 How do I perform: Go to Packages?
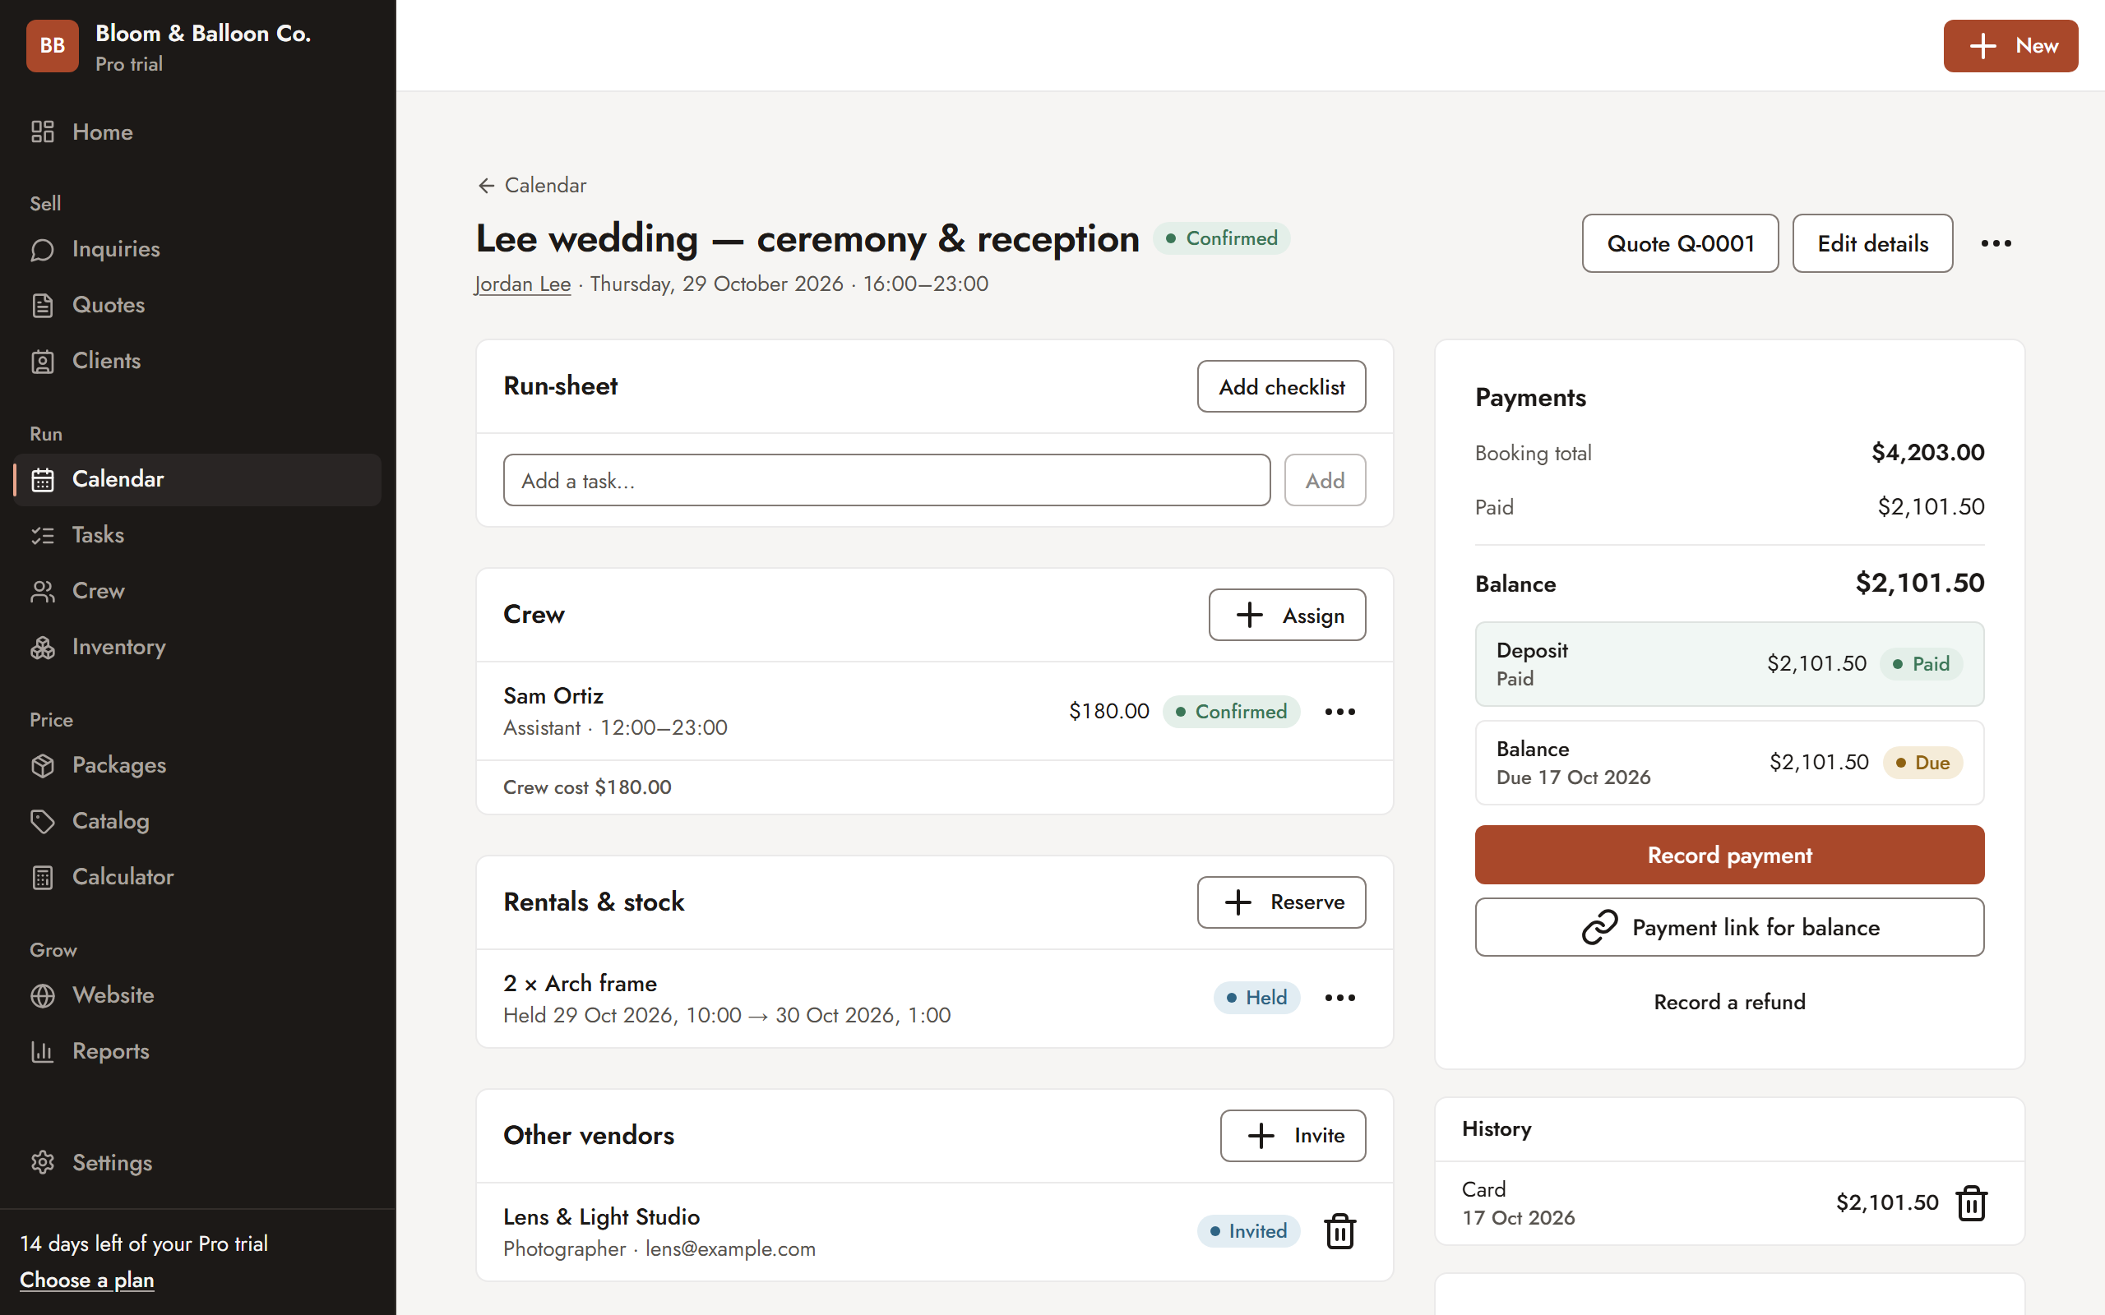click(x=197, y=765)
